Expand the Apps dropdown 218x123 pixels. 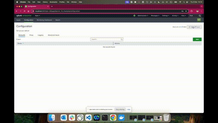(37, 16)
